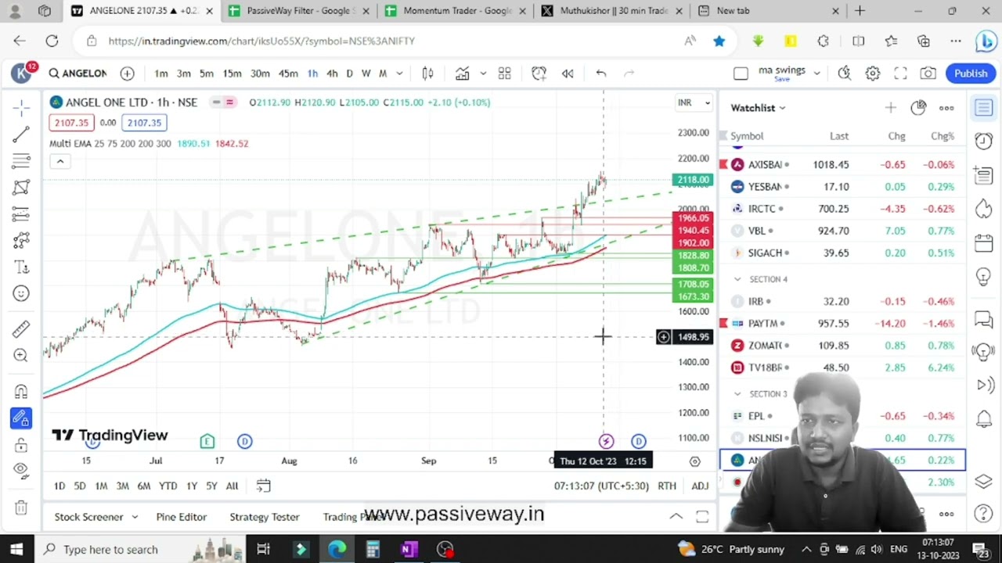This screenshot has height=563, width=1002.
Task: Select the trend line drawing tool
Action: click(21, 134)
